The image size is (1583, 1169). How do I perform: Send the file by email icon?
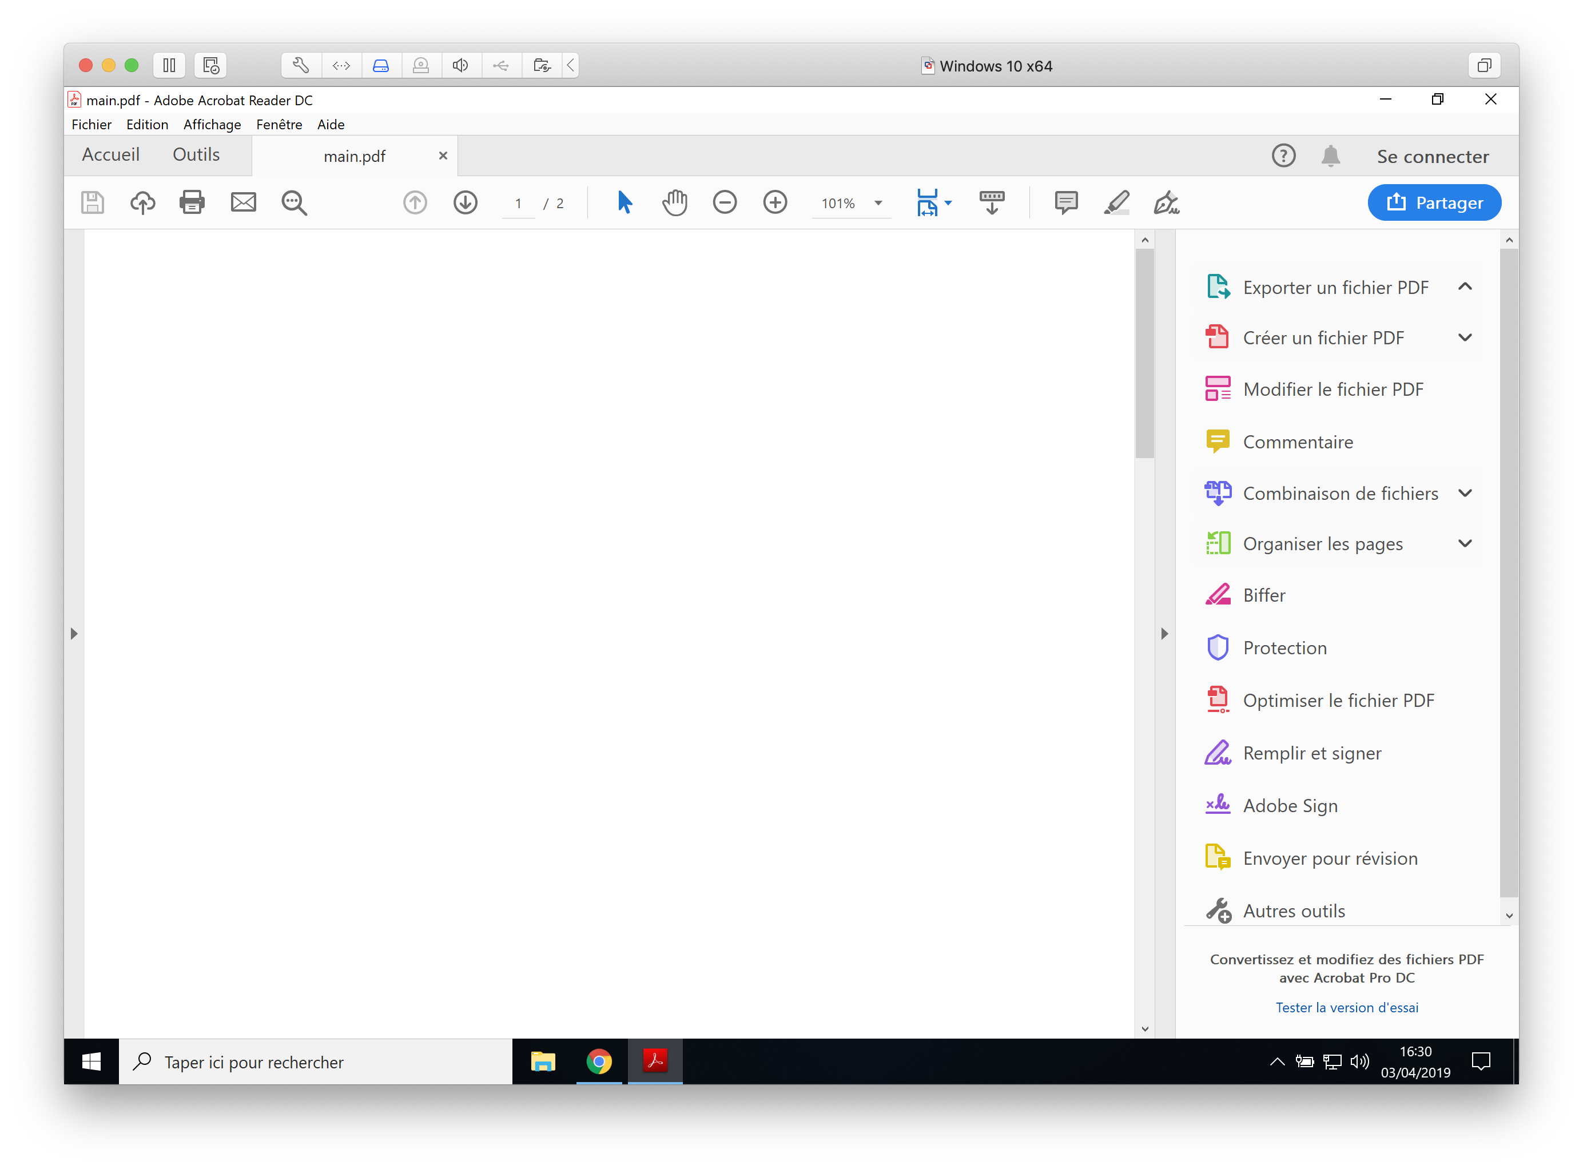click(x=242, y=202)
